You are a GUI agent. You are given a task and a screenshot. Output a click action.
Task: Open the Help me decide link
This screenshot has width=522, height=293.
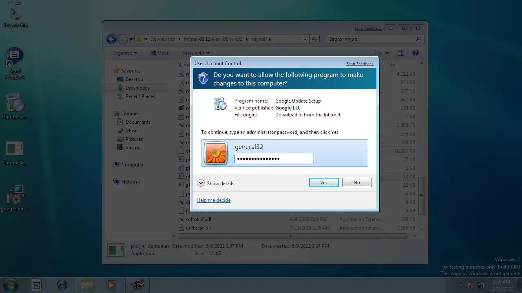[213, 200]
